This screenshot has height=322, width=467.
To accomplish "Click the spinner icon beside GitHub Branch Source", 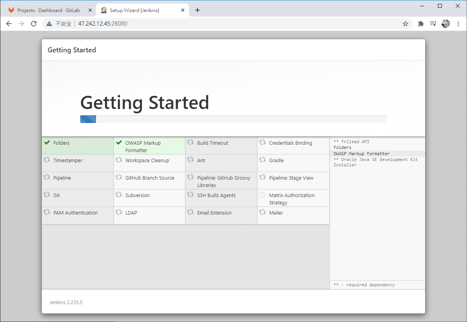I will click(119, 177).
